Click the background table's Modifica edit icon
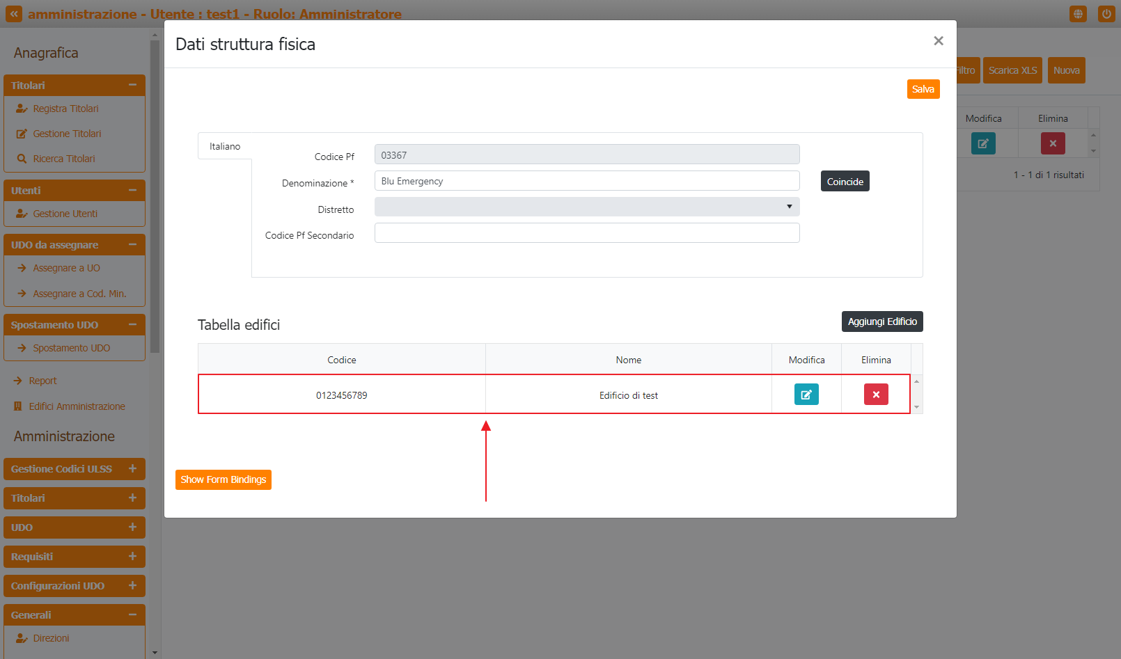This screenshot has width=1121, height=659. pos(983,143)
